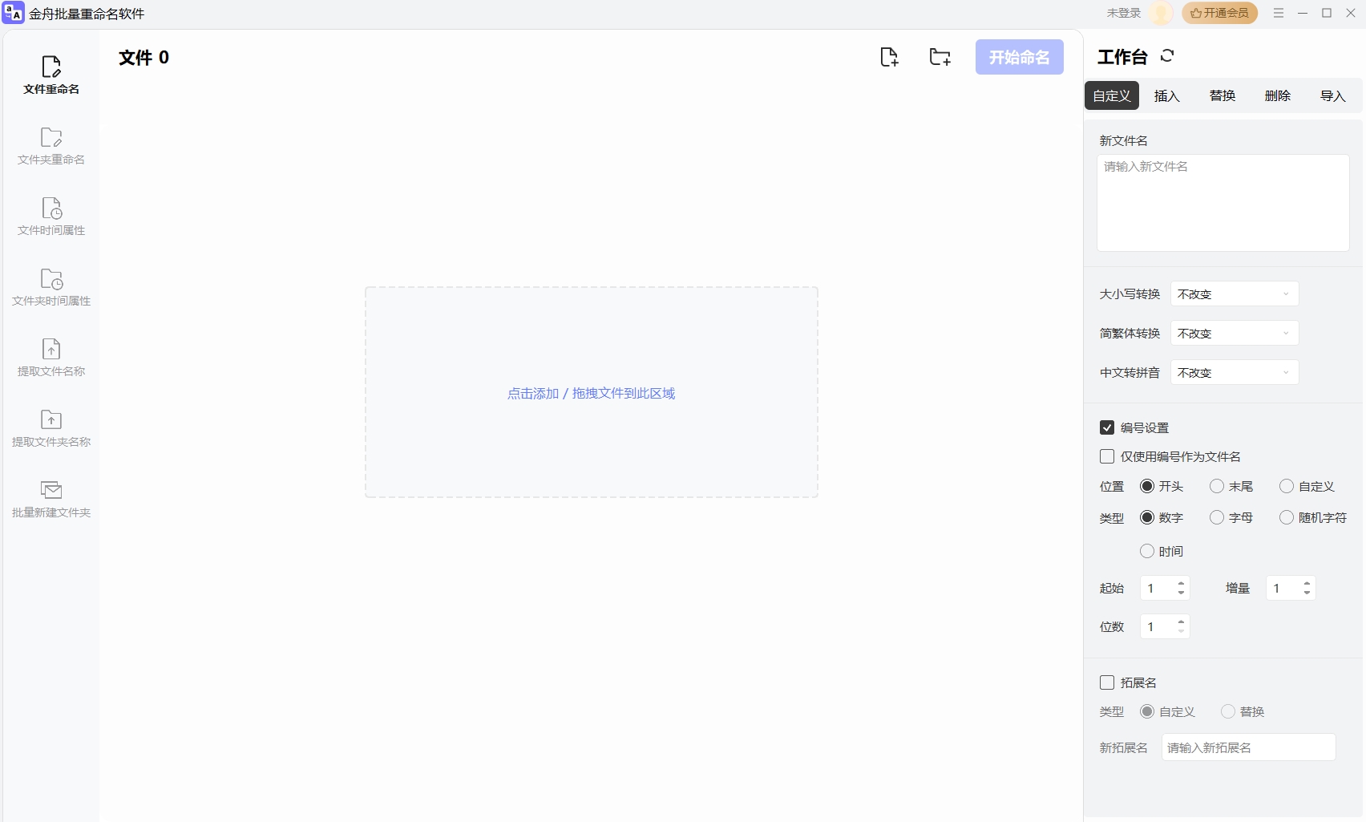Open the 文件夹时间属性 sidebar section
Screen dimensions: 1366x822
pyautogui.click(x=51, y=287)
